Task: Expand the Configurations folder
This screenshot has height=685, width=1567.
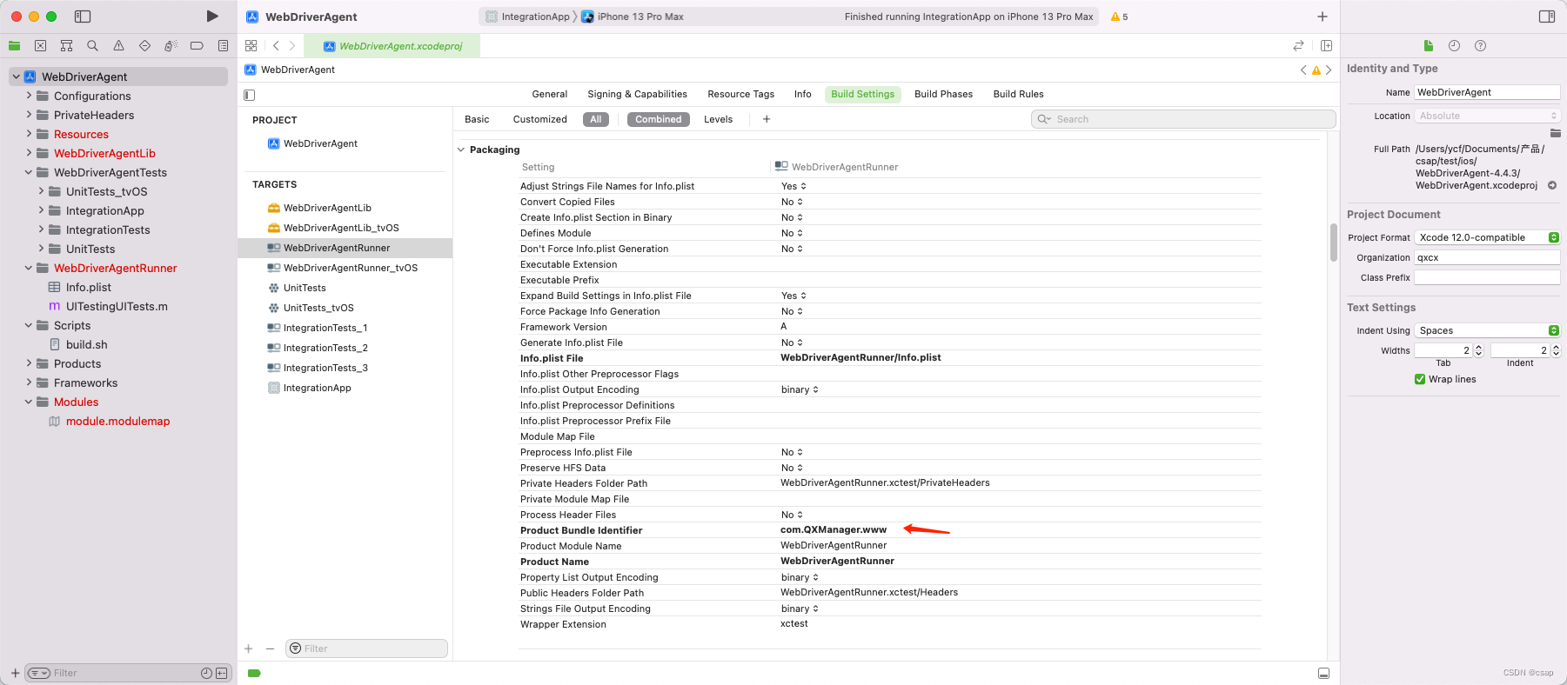Action: pyautogui.click(x=29, y=96)
